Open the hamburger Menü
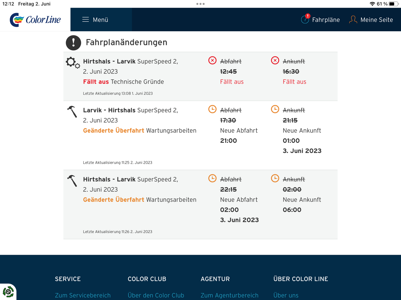 tap(95, 20)
